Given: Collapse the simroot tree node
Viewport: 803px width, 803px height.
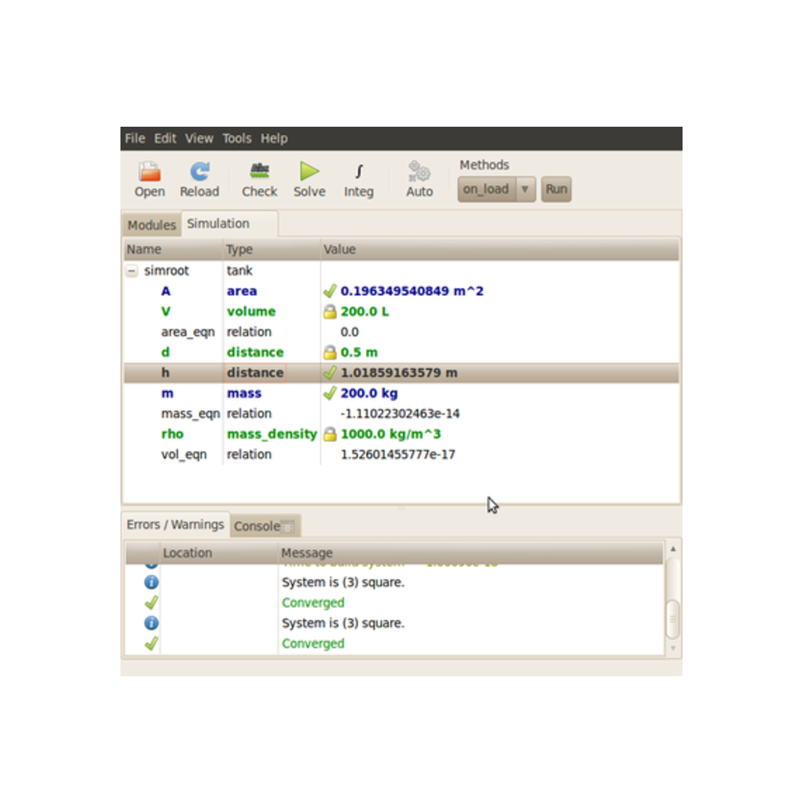Looking at the screenshot, I should [x=132, y=270].
